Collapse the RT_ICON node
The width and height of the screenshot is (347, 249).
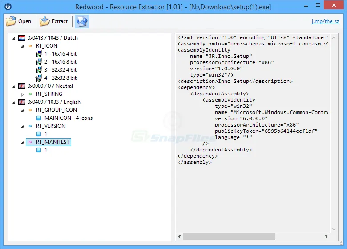coord(22,46)
